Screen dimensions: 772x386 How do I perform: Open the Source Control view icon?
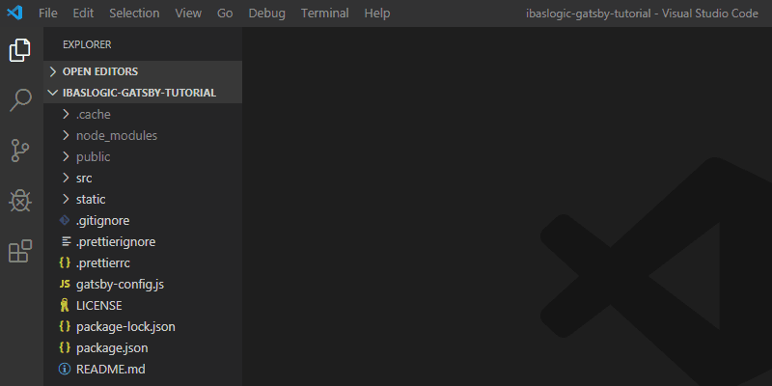tap(20, 151)
